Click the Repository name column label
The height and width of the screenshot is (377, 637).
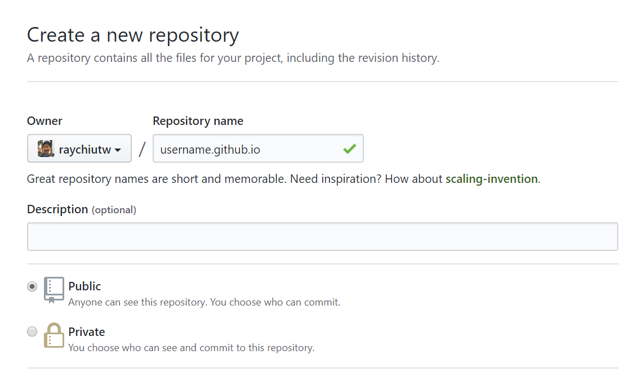[x=198, y=120]
